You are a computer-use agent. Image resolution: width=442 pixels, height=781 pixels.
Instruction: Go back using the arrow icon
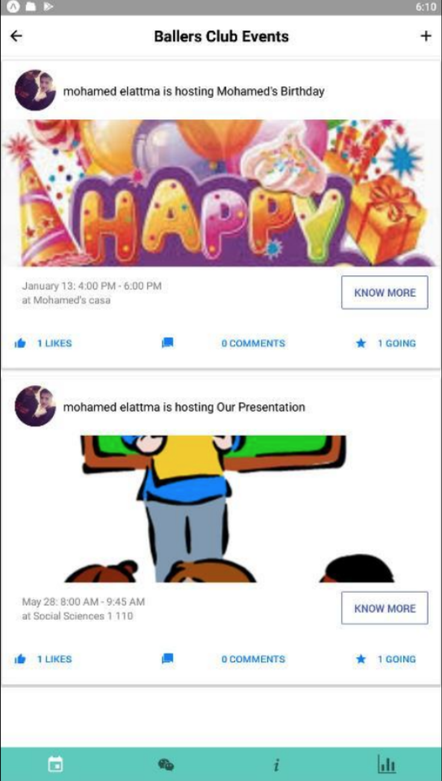tap(16, 36)
